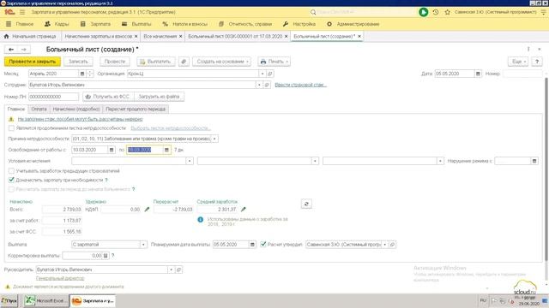549x308 pixels.
Task: Open calendar for Нарушение режима field
Action: 534,161
